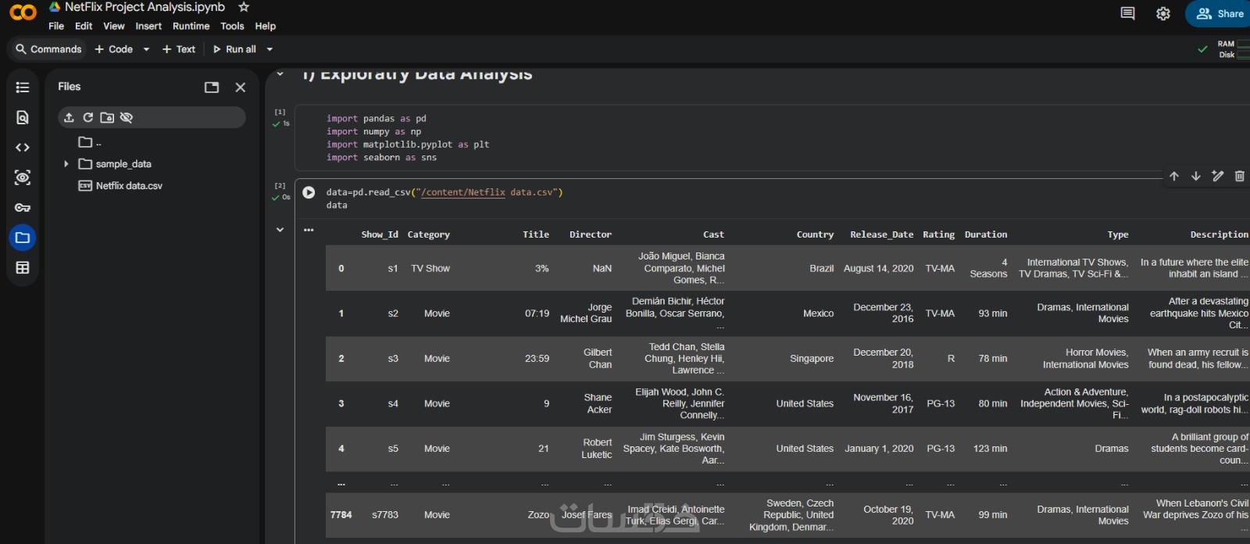Run the read_csv code cell
This screenshot has height=544, width=1250.
pos(309,192)
